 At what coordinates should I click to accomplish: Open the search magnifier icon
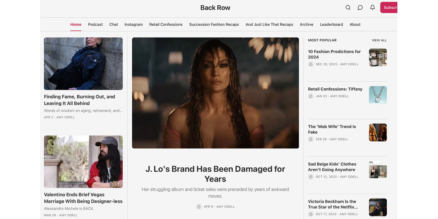tap(348, 8)
